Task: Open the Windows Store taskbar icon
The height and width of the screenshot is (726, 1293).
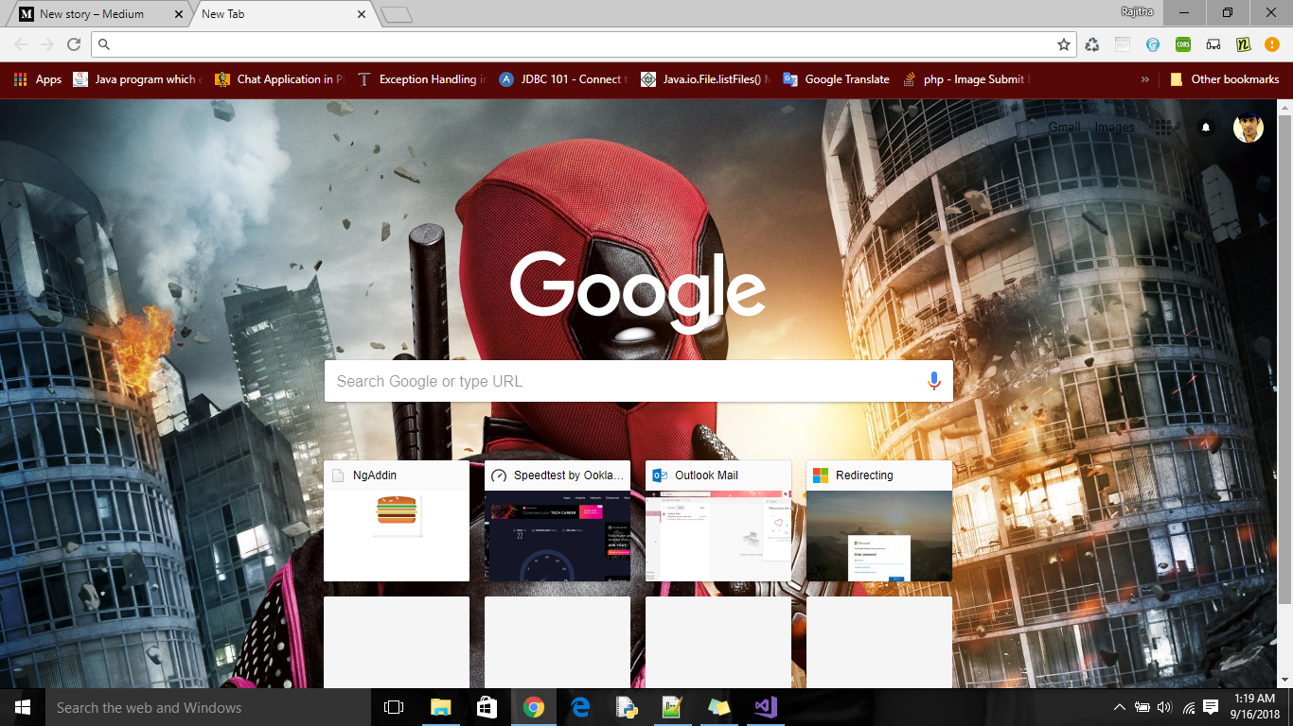Action: coord(487,707)
